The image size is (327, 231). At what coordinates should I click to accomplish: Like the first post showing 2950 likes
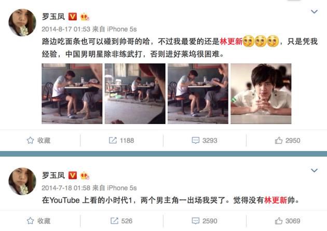[288, 140]
